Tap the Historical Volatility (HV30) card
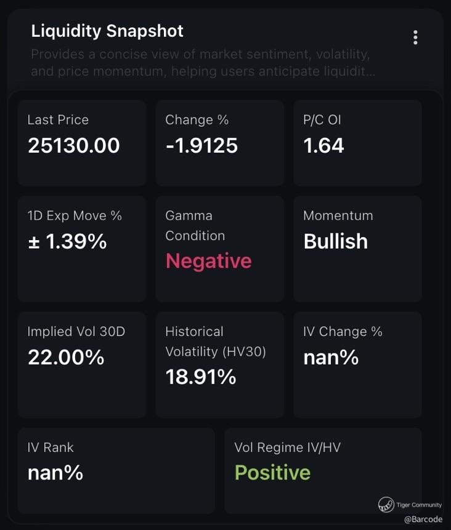This screenshot has width=451, height=530. (x=219, y=364)
